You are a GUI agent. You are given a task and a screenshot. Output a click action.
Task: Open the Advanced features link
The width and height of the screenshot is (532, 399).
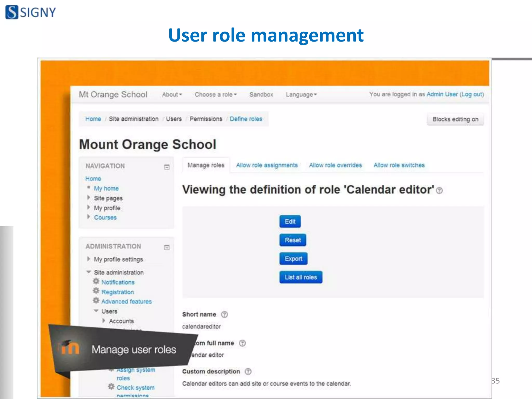[127, 302]
